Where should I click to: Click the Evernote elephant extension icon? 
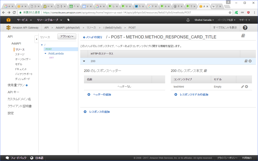[x=236, y=13]
